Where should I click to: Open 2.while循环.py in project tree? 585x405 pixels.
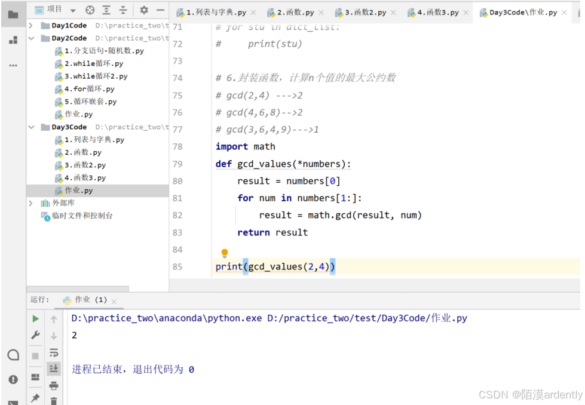point(89,63)
